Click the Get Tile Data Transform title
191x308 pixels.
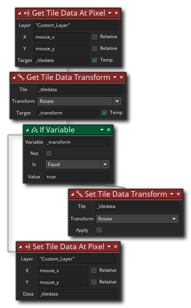pyautogui.click(x=68, y=77)
